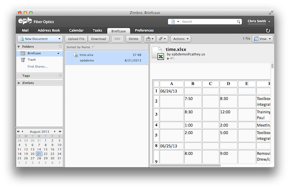Click the tag icon in toolbar
The width and height of the screenshot is (290, 189).
pos(161,39)
